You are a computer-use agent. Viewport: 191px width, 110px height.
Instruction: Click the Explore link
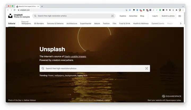point(123,16)
